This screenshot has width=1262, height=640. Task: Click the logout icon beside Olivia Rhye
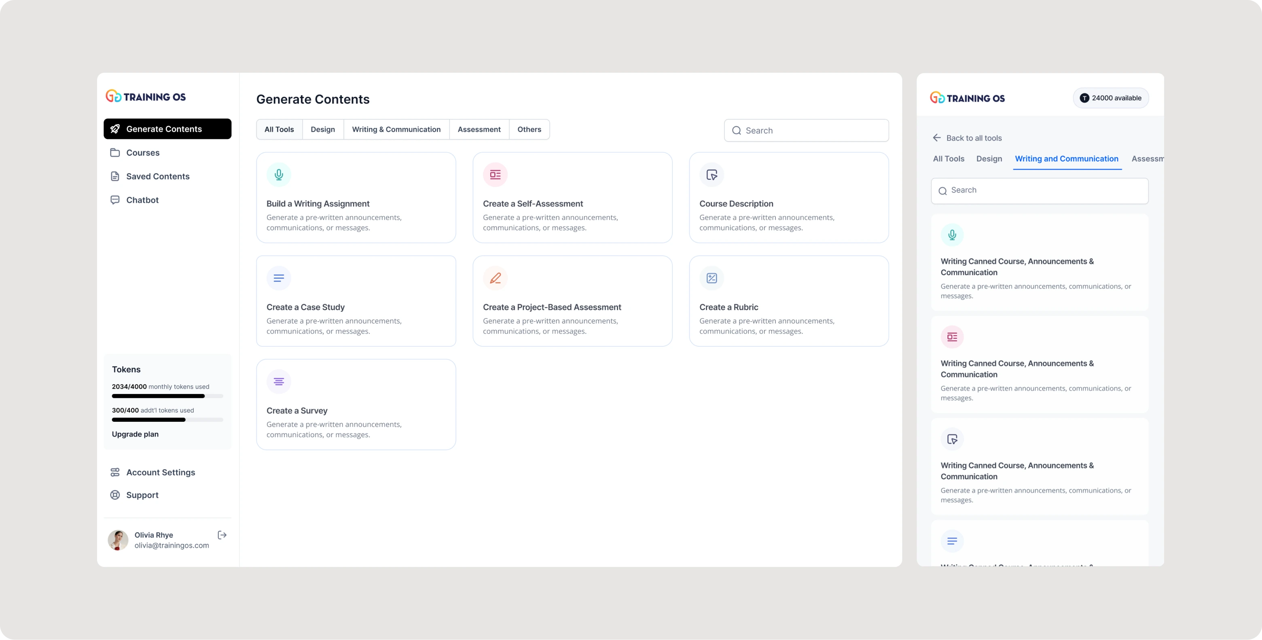tap(222, 535)
